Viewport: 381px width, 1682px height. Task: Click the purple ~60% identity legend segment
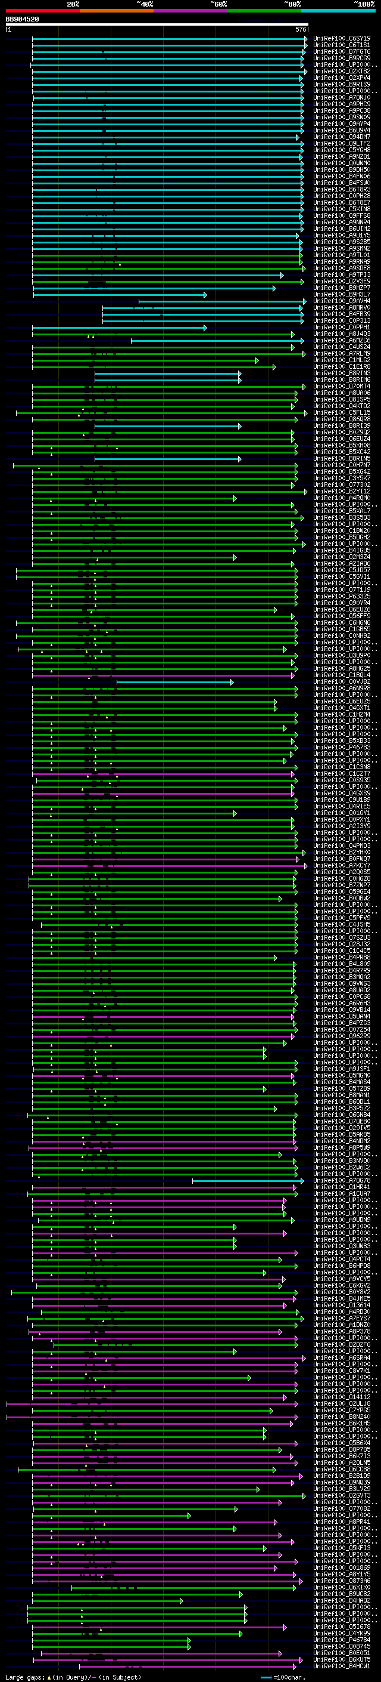[191, 11]
